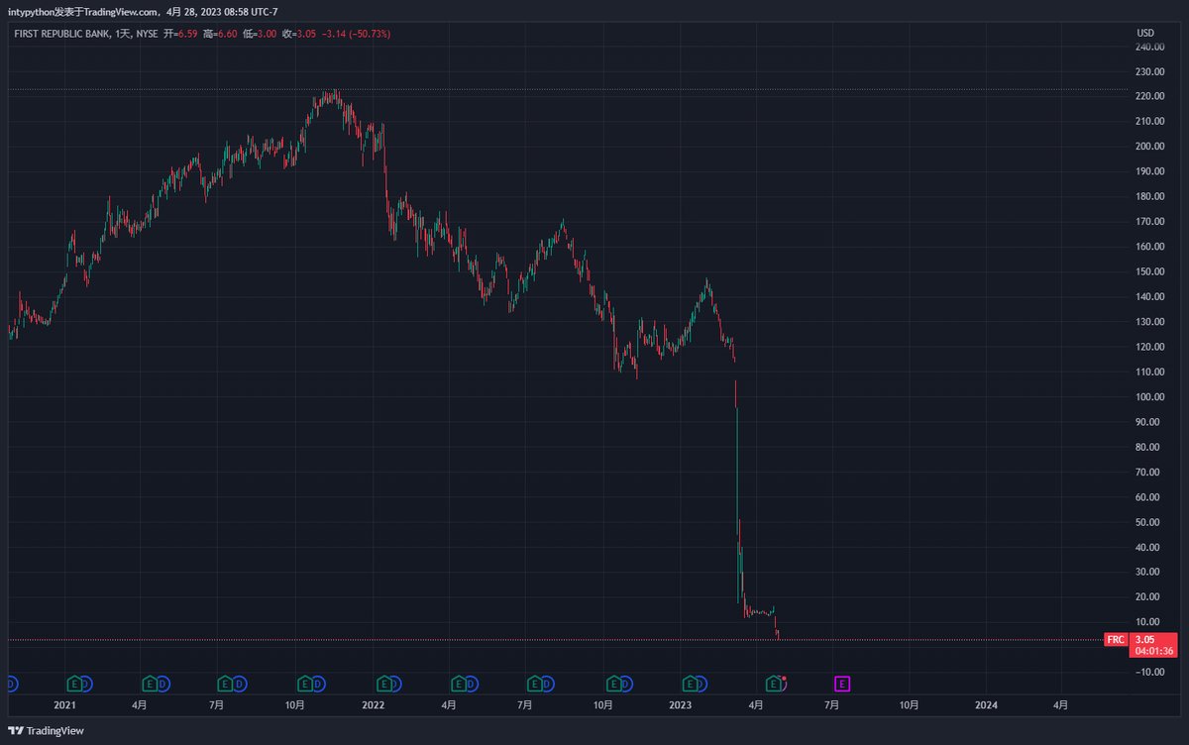Open the earnings marker above 7月 of 2022
1189x745 pixels.
coord(535,684)
